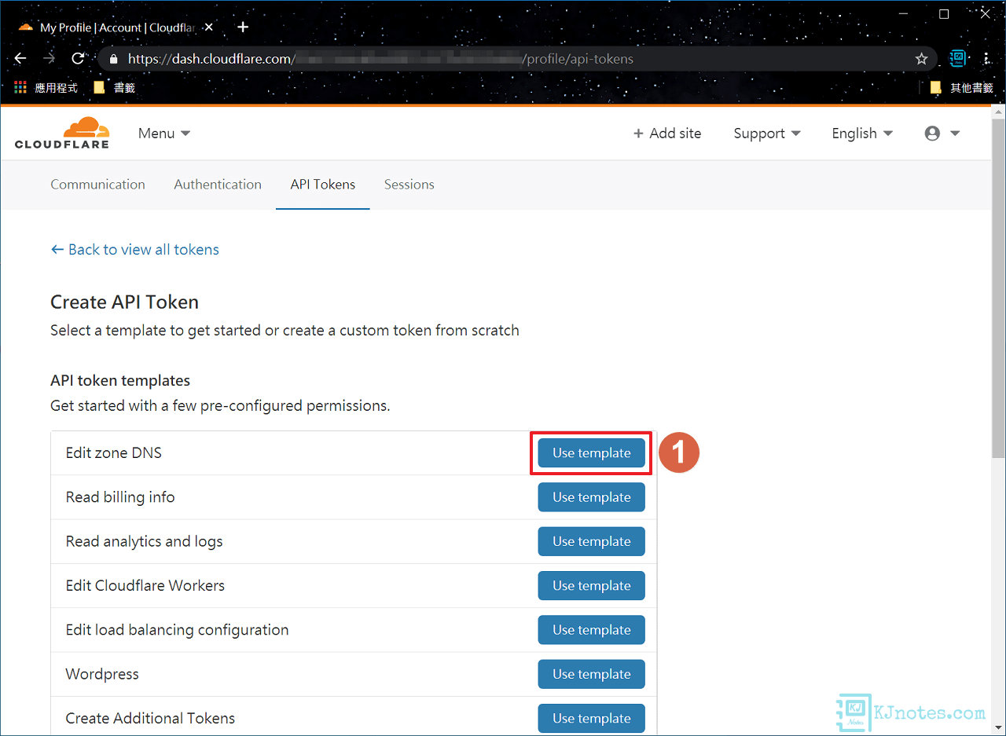Switch to Authentication tab
The image size is (1006, 736).
[x=218, y=185]
